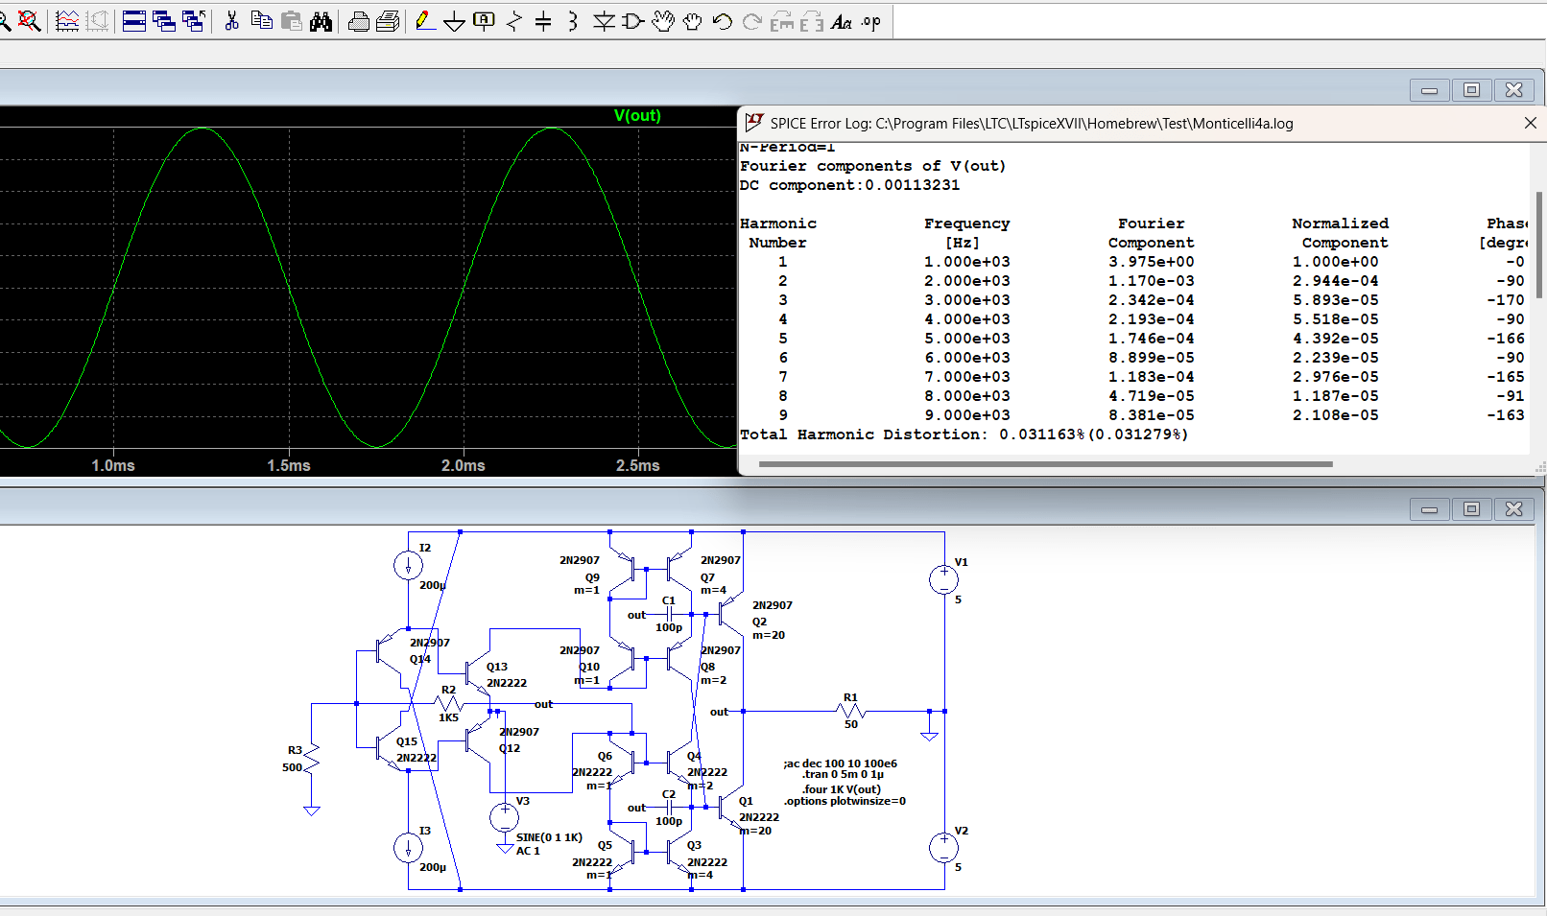Click the '1.170e-03' Fourier component value
This screenshot has height=916, width=1547.
coord(1152,281)
